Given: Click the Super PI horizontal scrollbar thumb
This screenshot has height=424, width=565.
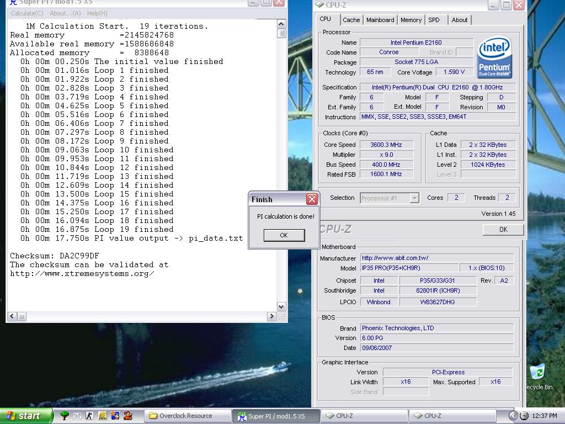Looking at the screenshot, I should pyautogui.click(x=22, y=316).
